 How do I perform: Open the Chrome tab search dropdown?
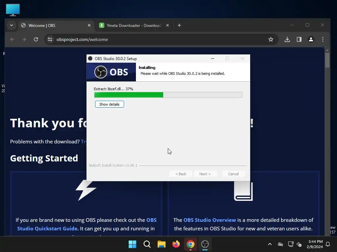pyautogui.click(x=12, y=25)
